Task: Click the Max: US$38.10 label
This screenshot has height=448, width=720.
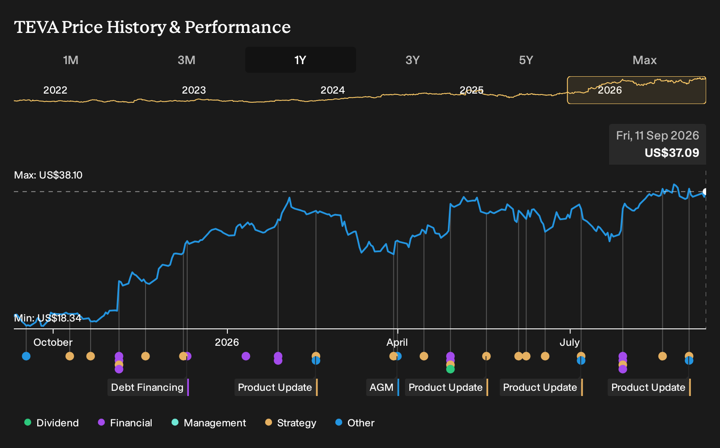Action: click(48, 175)
